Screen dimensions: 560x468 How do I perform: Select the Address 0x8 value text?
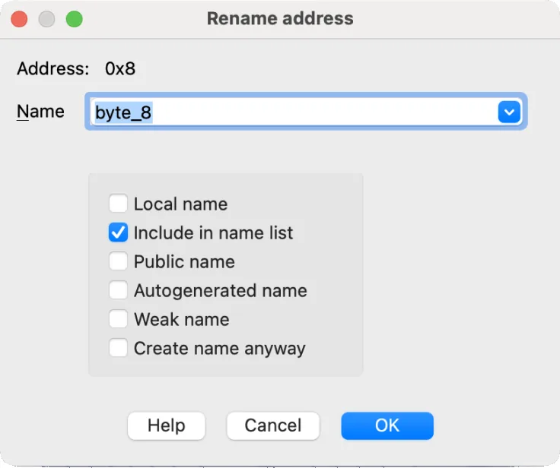120,68
